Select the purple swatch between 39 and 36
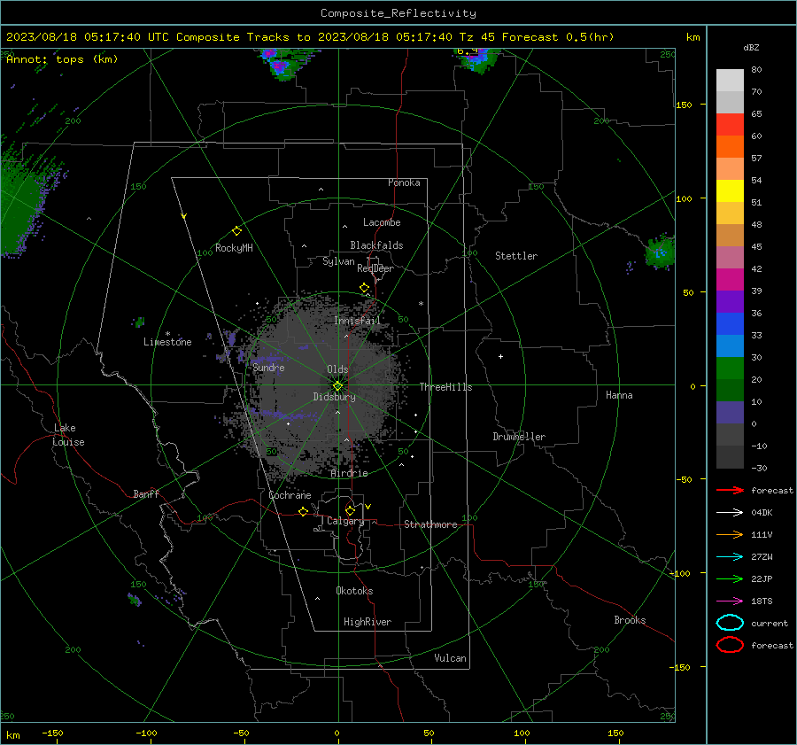This screenshot has height=745, width=797. (730, 301)
